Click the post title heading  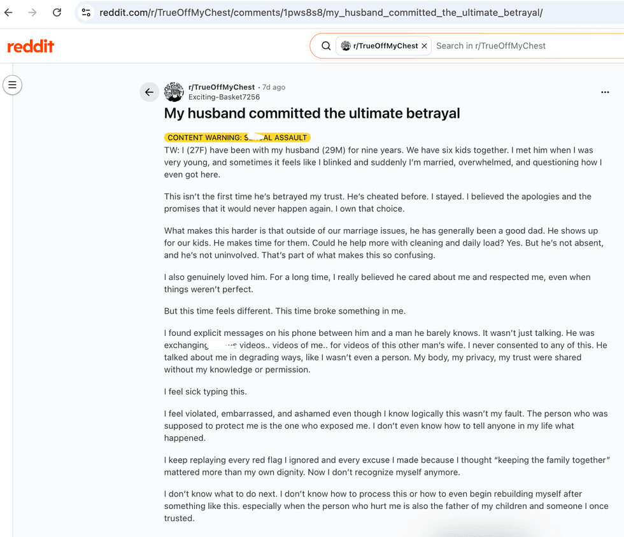(312, 113)
